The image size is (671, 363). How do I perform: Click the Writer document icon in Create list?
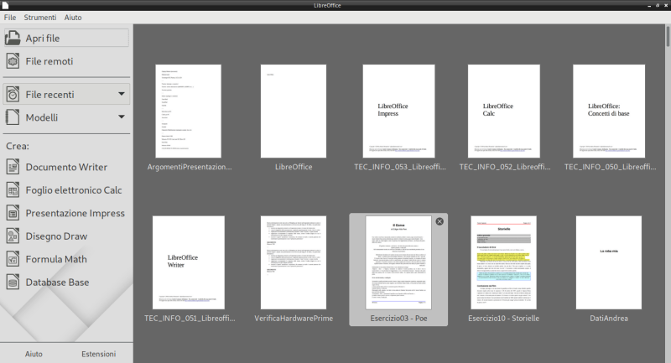tap(13, 167)
